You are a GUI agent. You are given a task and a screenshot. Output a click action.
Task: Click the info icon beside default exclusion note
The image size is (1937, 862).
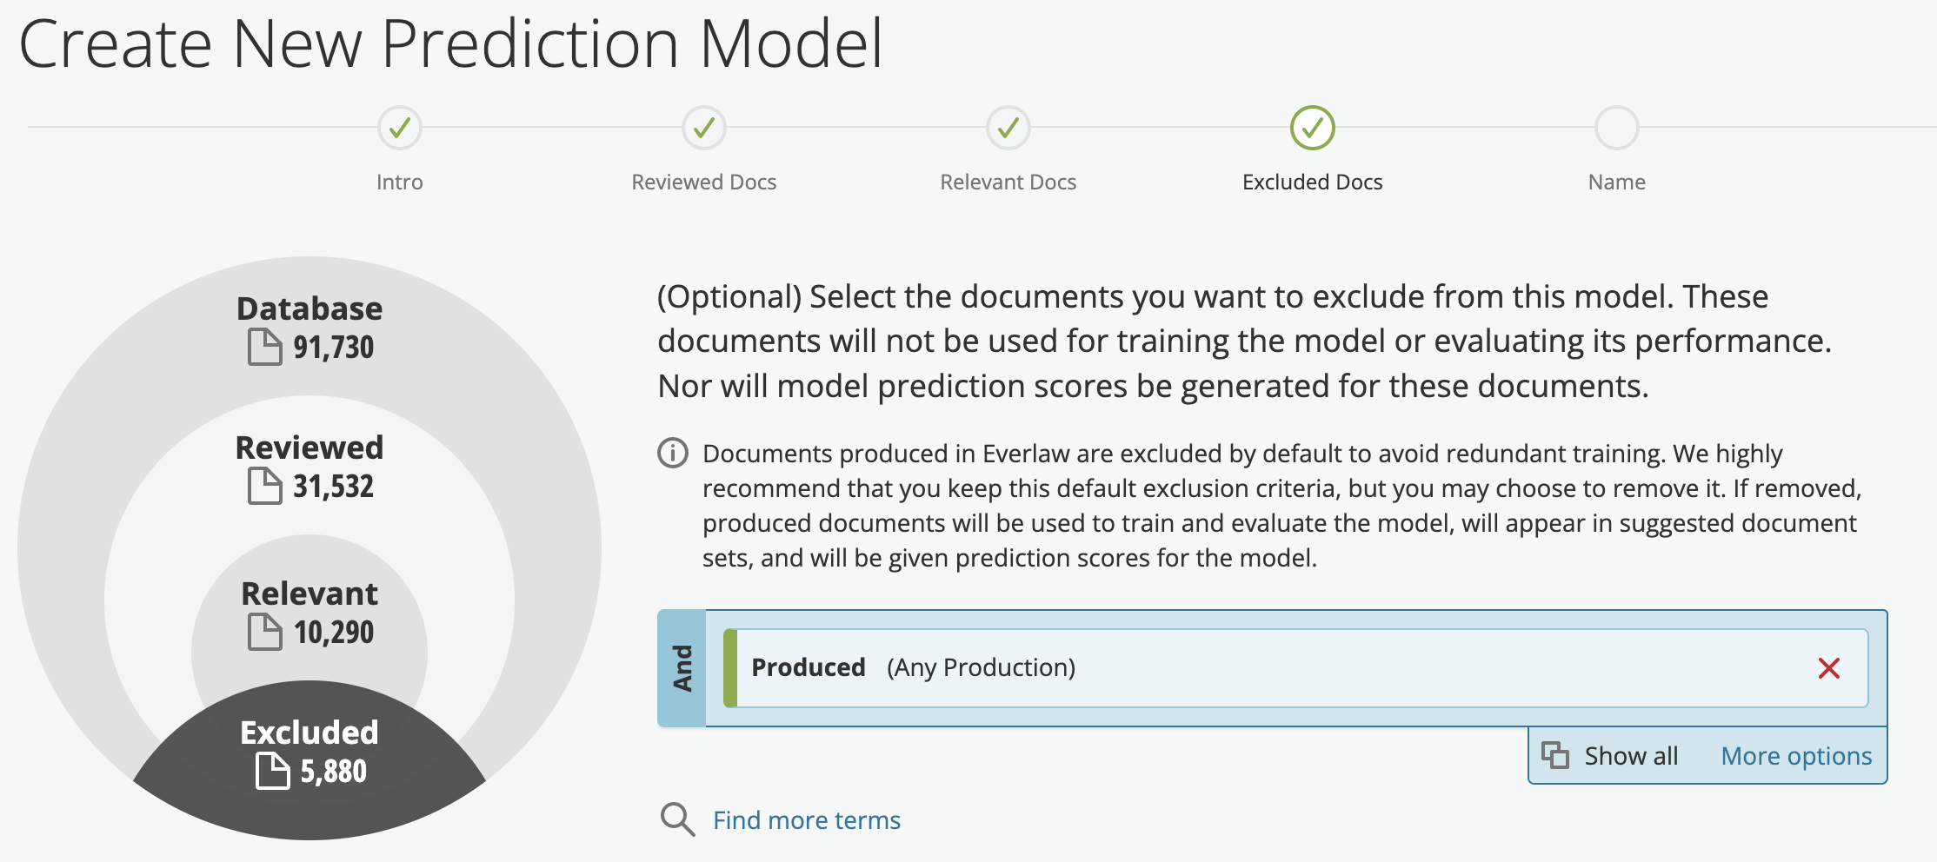[673, 453]
